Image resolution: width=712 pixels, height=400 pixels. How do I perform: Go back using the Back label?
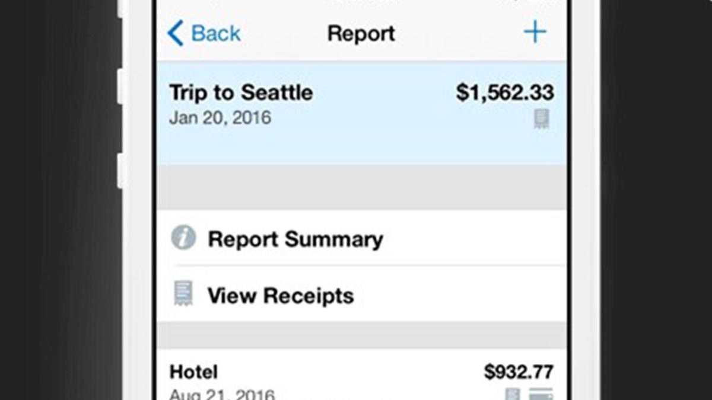tap(216, 33)
